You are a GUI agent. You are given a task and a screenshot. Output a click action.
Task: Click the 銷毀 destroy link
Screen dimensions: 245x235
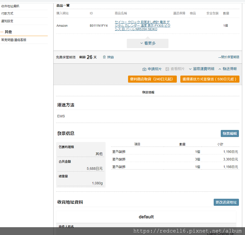pyautogui.click(x=110, y=57)
